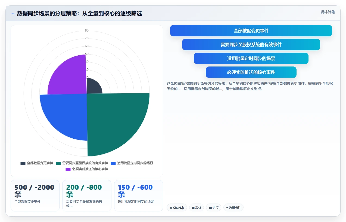Select the 必须实时推送的核心事件 funnel bar
Screen dimensions: 346x222
[x=251, y=72]
